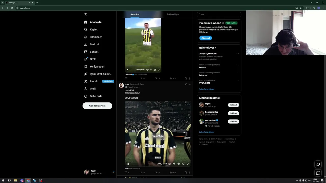Like the post with 135 reposts

coord(157,173)
